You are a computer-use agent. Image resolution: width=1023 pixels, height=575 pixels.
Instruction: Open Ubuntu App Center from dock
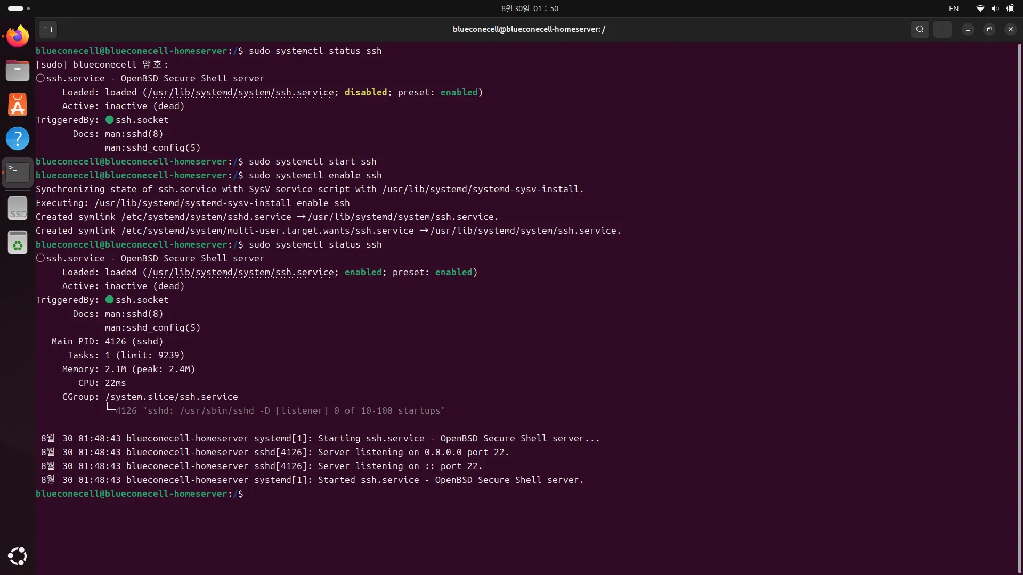pyautogui.click(x=18, y=104)
